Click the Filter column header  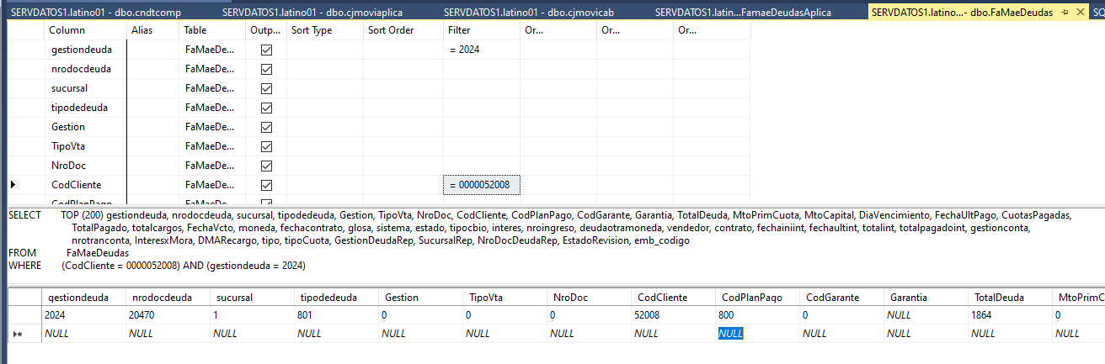pyautogui.click(x=481, y=30)
